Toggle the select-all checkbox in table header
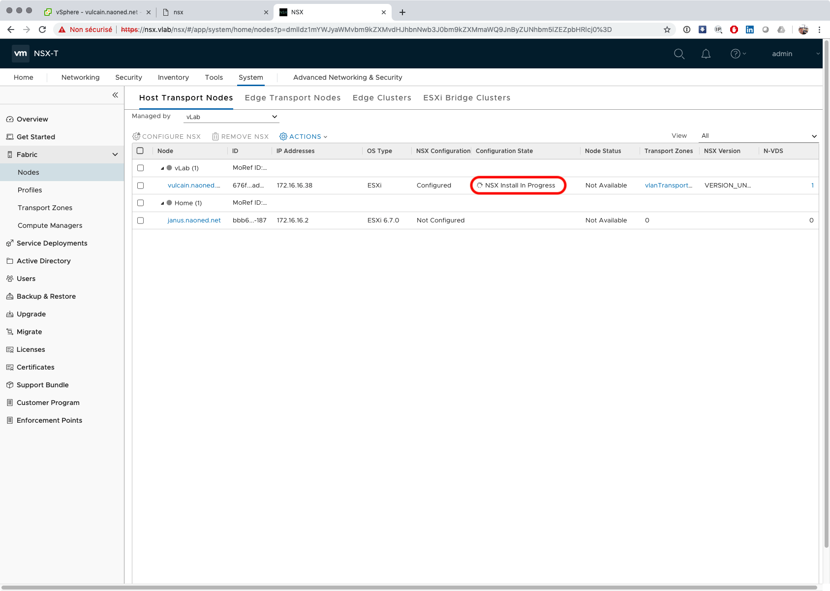 [x=140, y=151]
